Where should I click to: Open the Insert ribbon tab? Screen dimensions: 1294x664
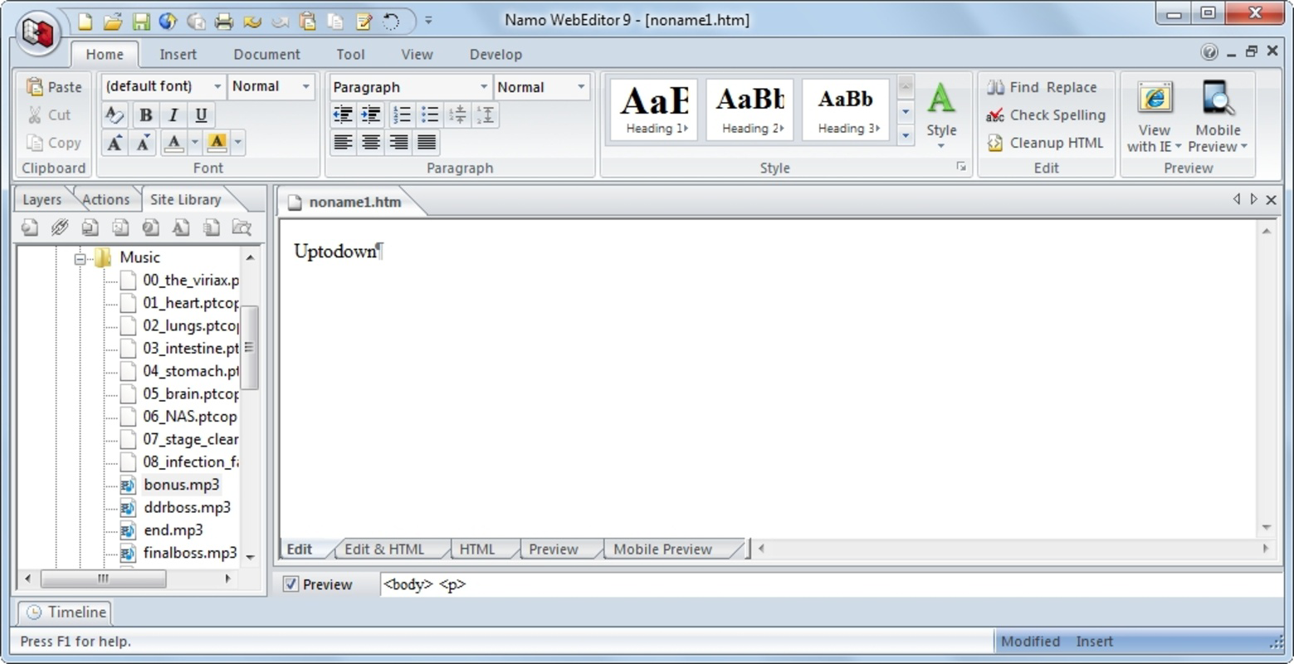pos(178,55)
